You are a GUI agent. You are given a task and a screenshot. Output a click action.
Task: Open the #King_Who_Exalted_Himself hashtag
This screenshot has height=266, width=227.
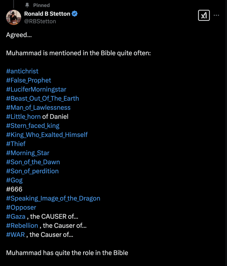47,135
